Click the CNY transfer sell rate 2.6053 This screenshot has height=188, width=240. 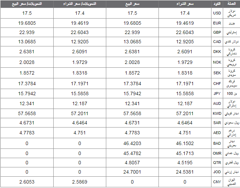point(27,182)
